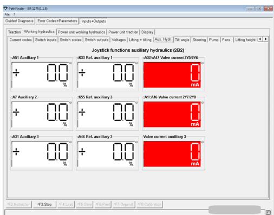This screenshot has width=274, height=215.
Task: Switch to Display tab
Action: [147, 32]
